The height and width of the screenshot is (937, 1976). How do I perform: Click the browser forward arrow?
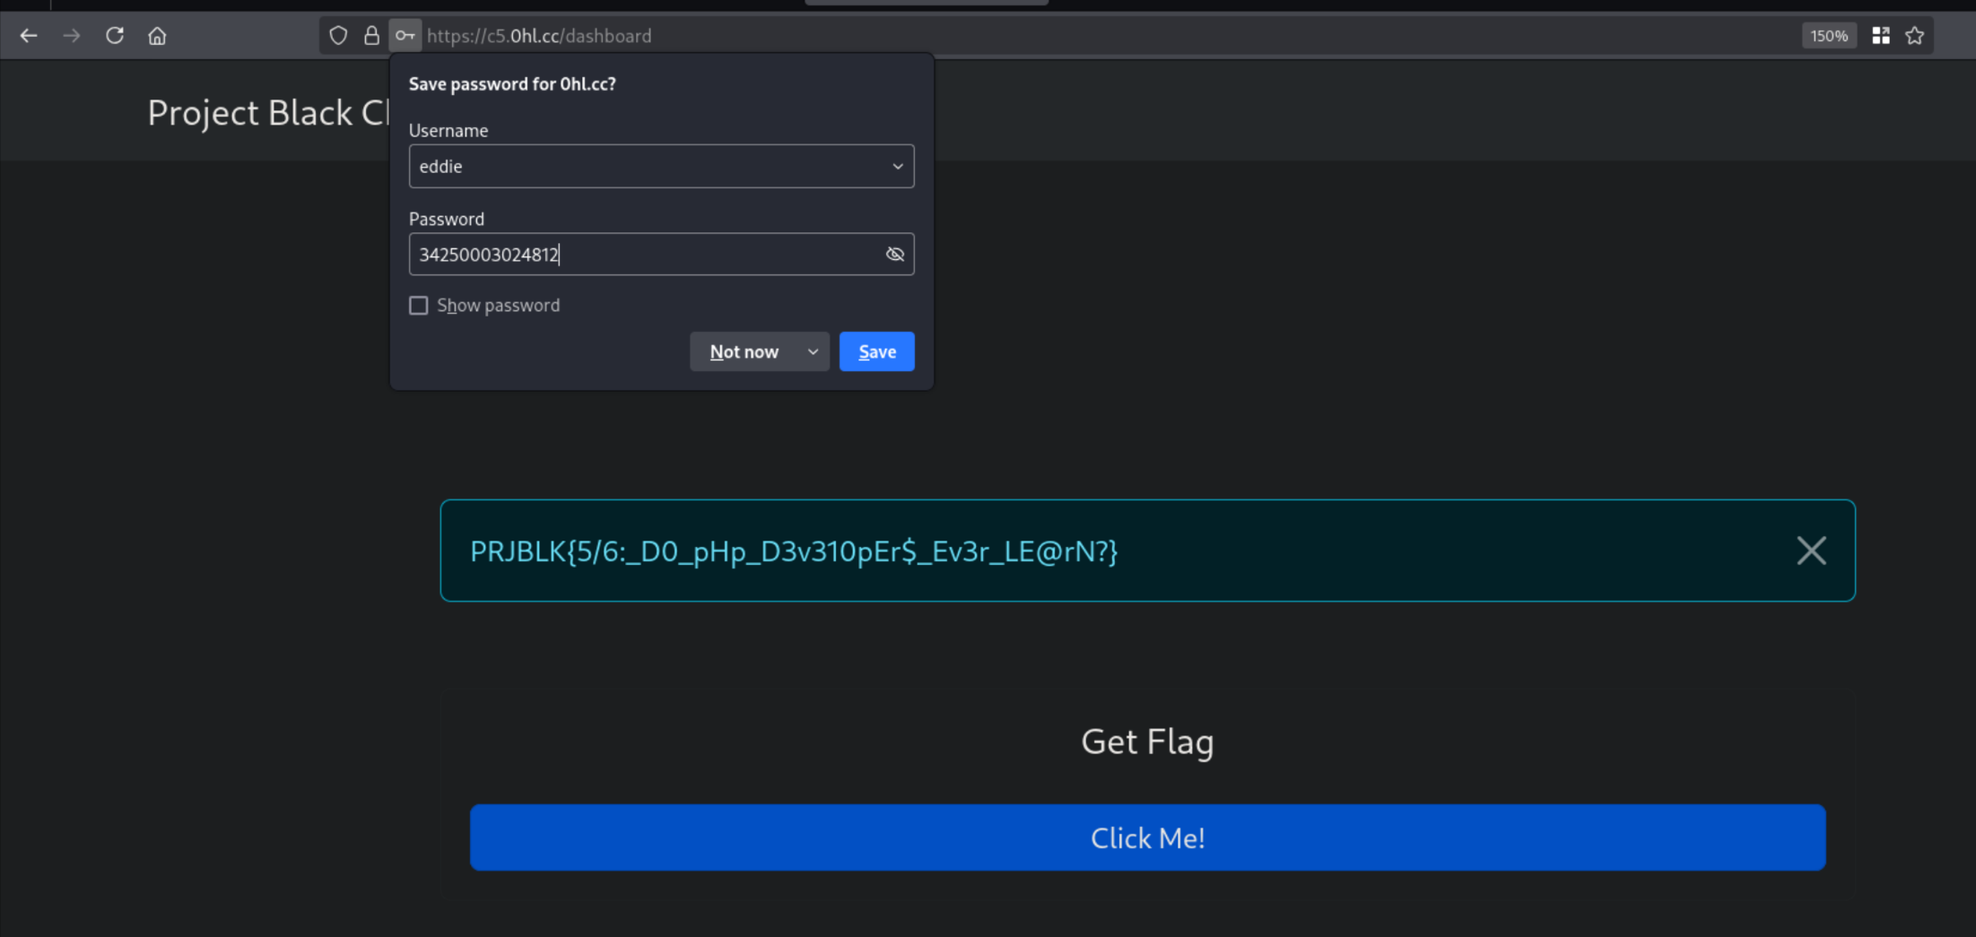[x=72, y=36]
